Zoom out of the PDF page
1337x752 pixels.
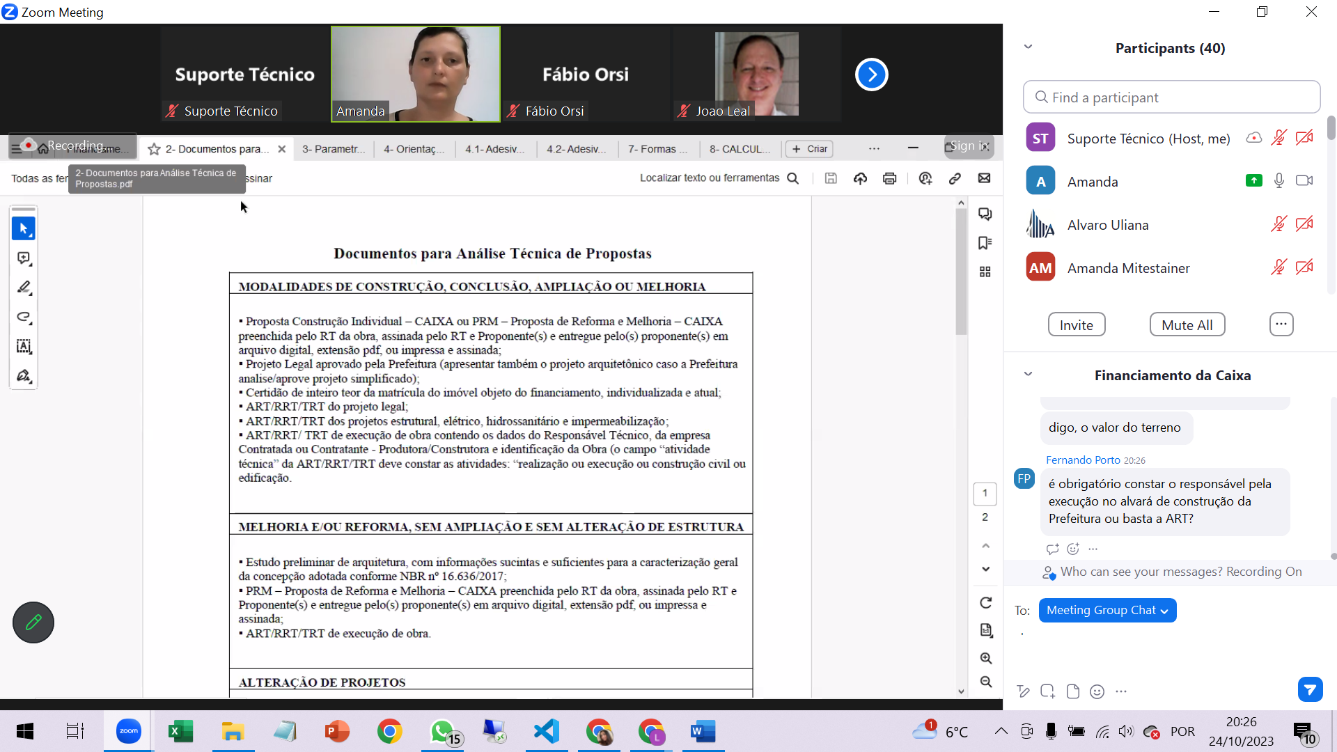tap(985, 682)
